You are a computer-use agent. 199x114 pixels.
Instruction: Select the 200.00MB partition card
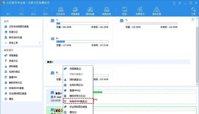80,24
